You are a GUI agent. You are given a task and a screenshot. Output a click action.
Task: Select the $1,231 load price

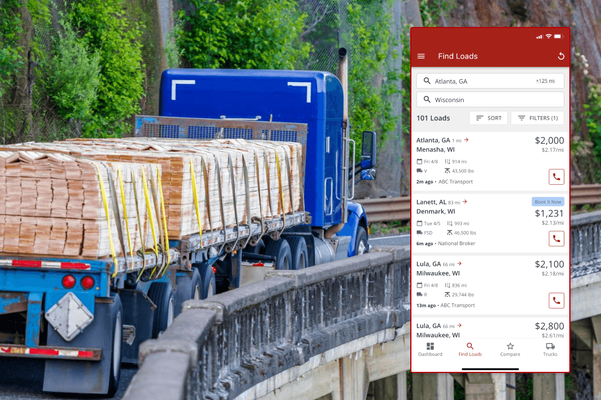point(549,213)
